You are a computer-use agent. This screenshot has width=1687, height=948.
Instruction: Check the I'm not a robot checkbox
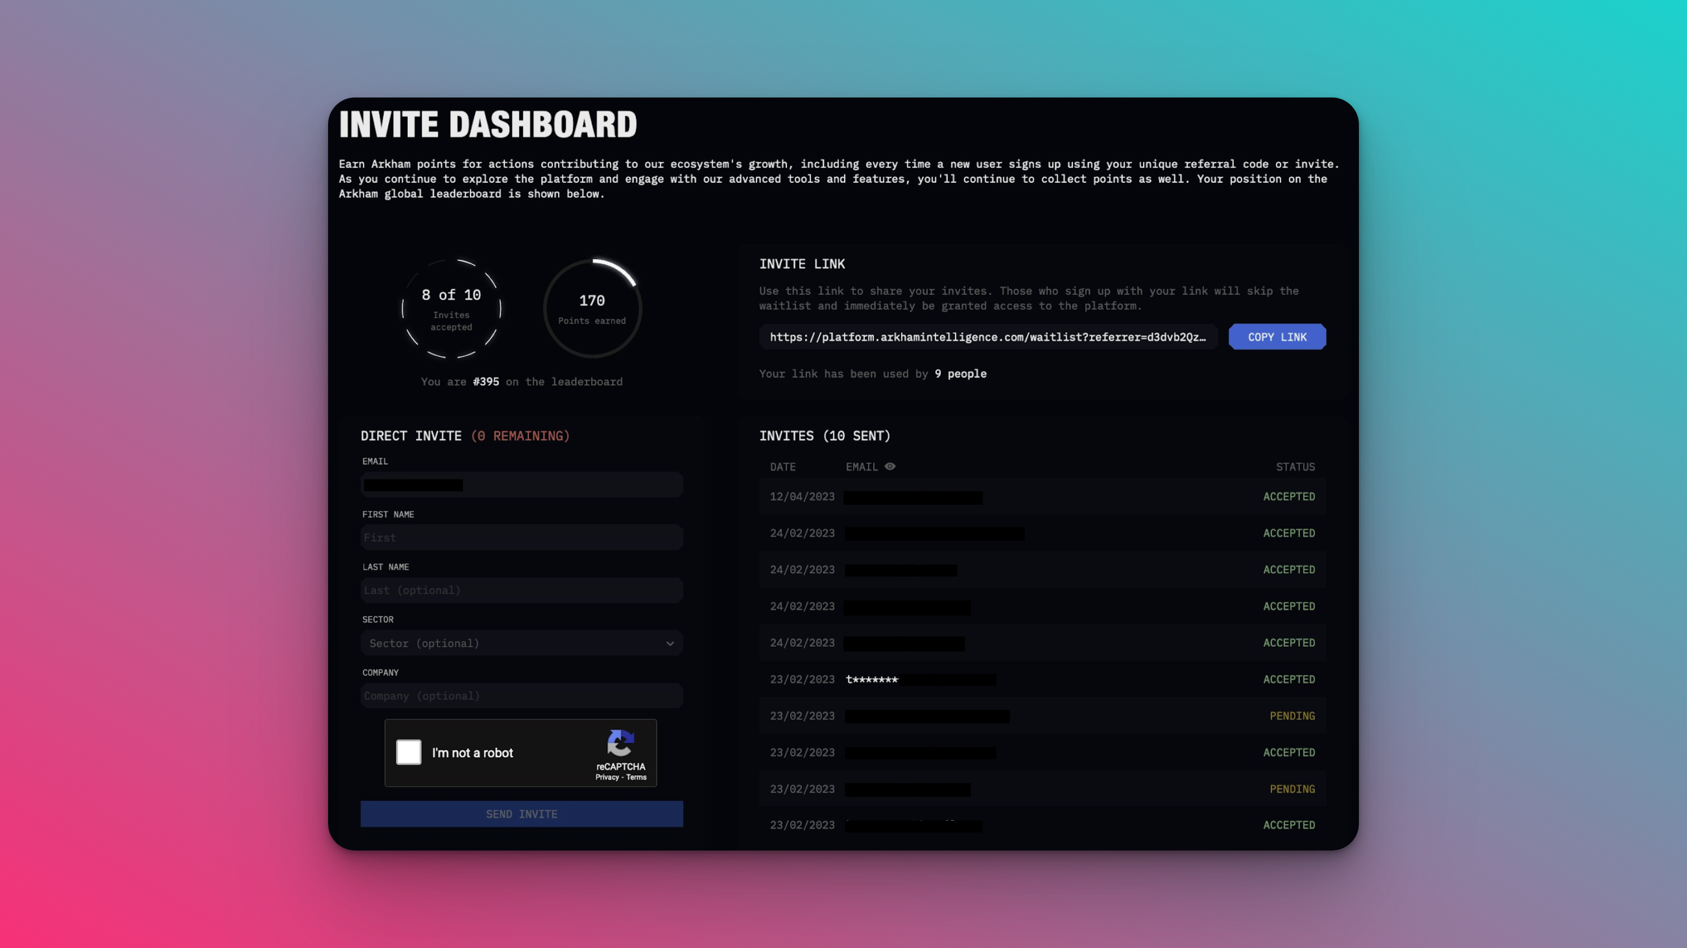pos(409,752)
